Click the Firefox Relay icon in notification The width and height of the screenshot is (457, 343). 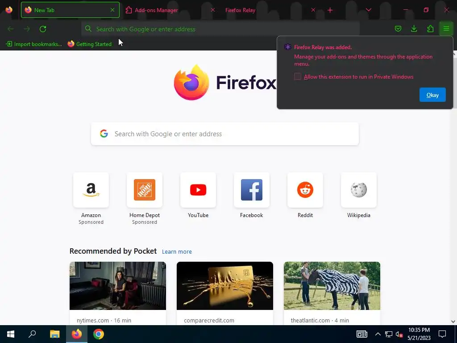[288, 47]
